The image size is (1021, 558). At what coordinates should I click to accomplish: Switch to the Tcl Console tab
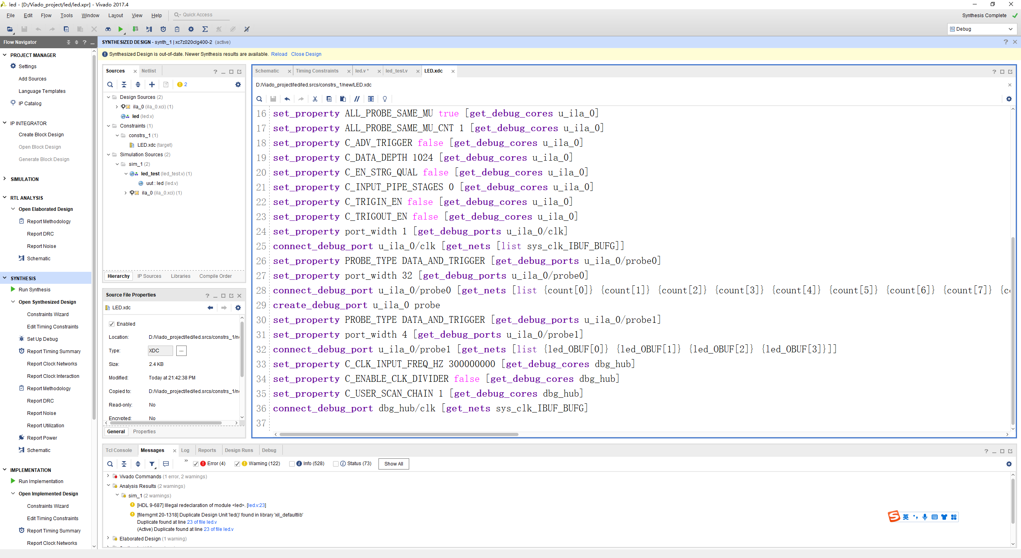click(119, 450)
